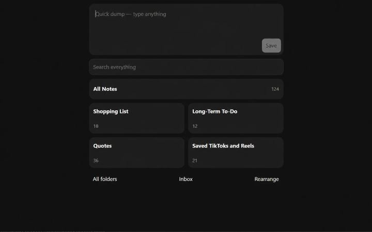Open the Shopping List folder card
This screenshot has height=232, width=372.
(136, 118)
